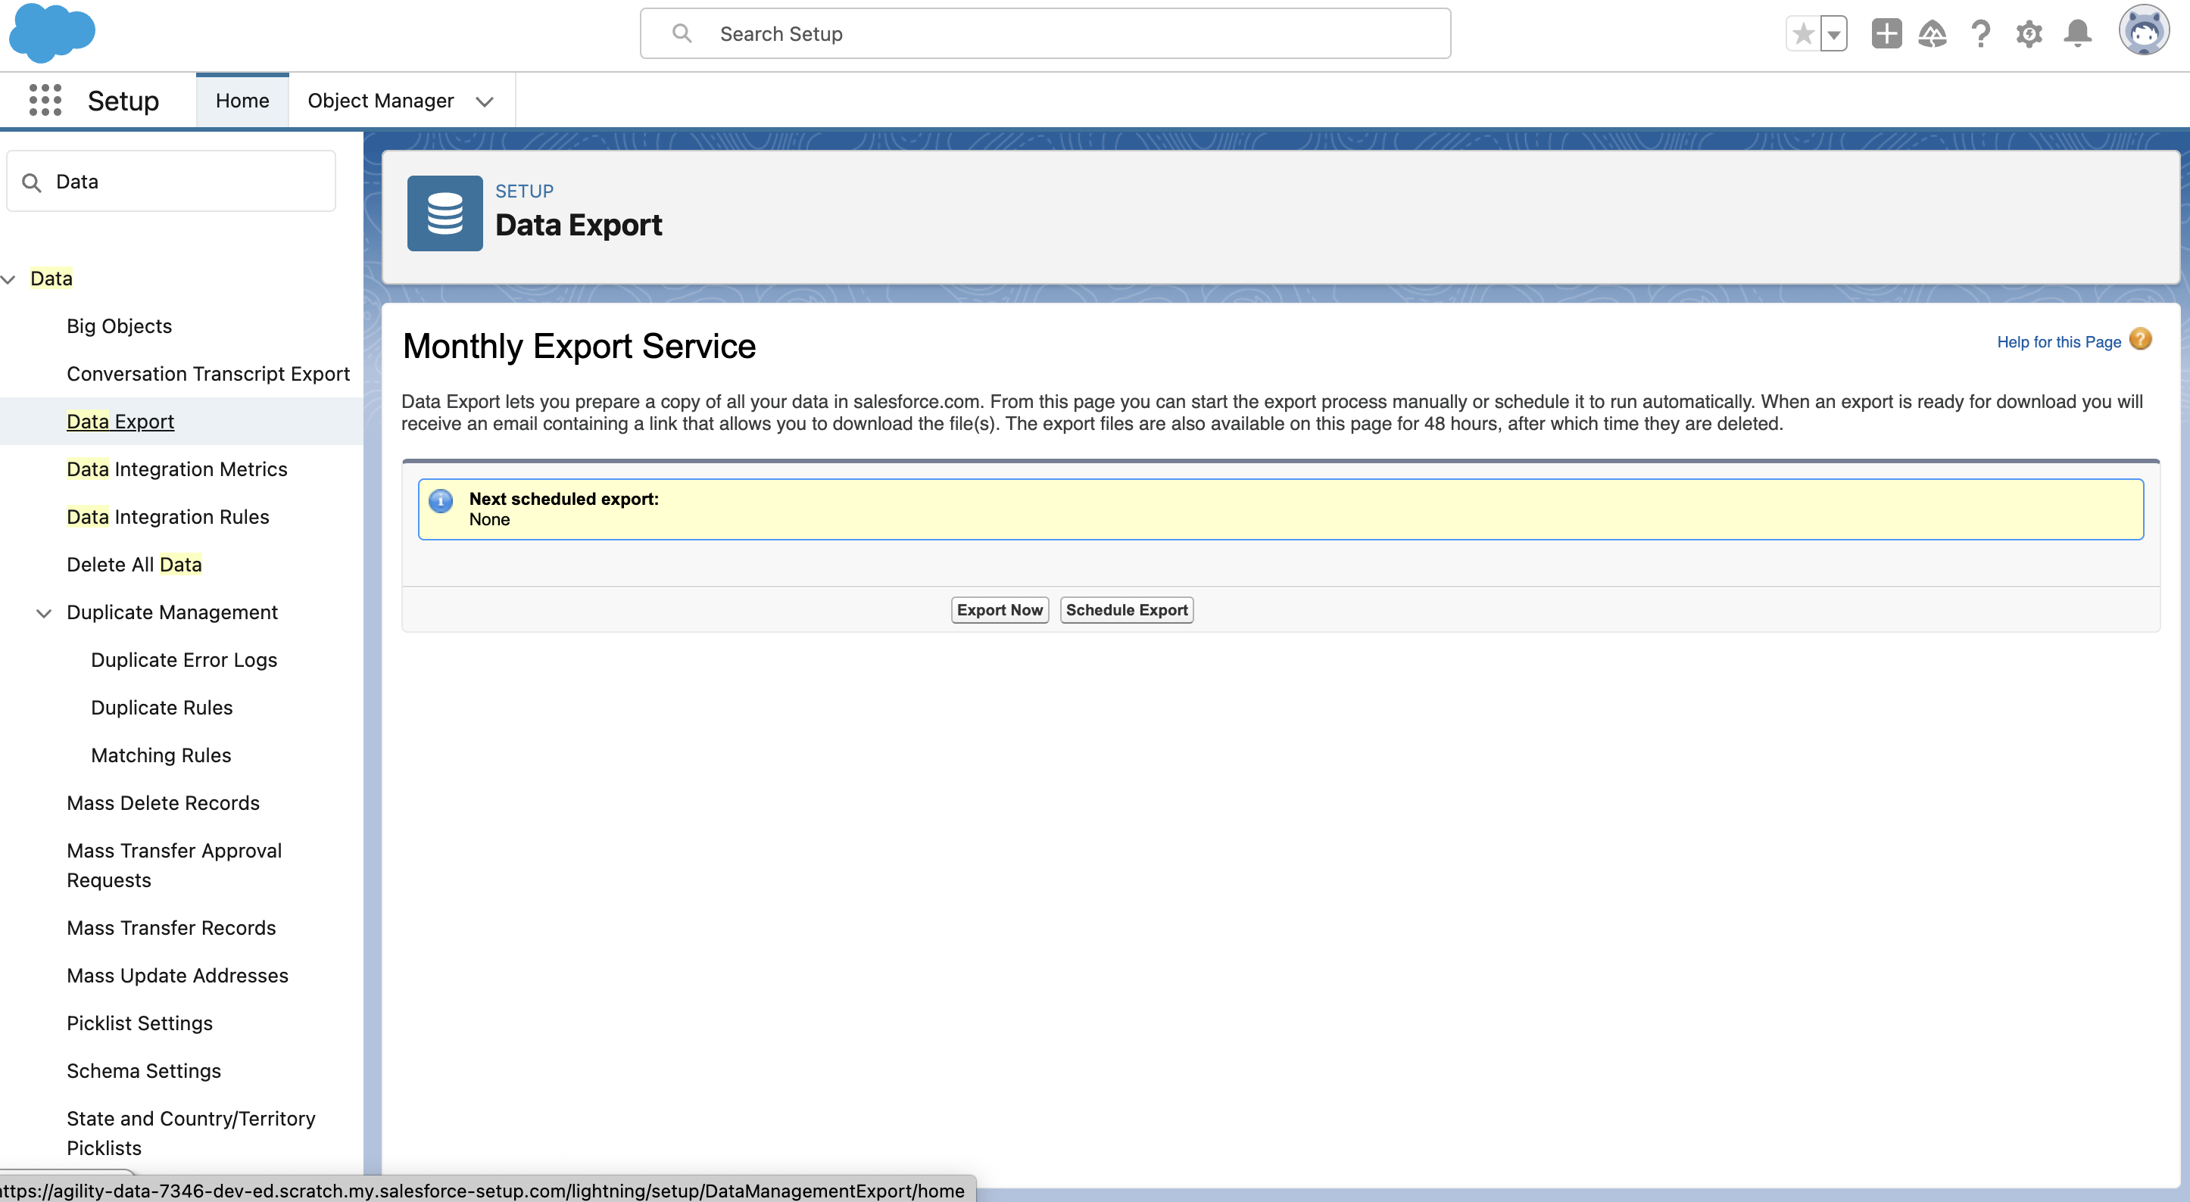
Task: Open the Global Actions plus icon
Action: (1886, 34)
